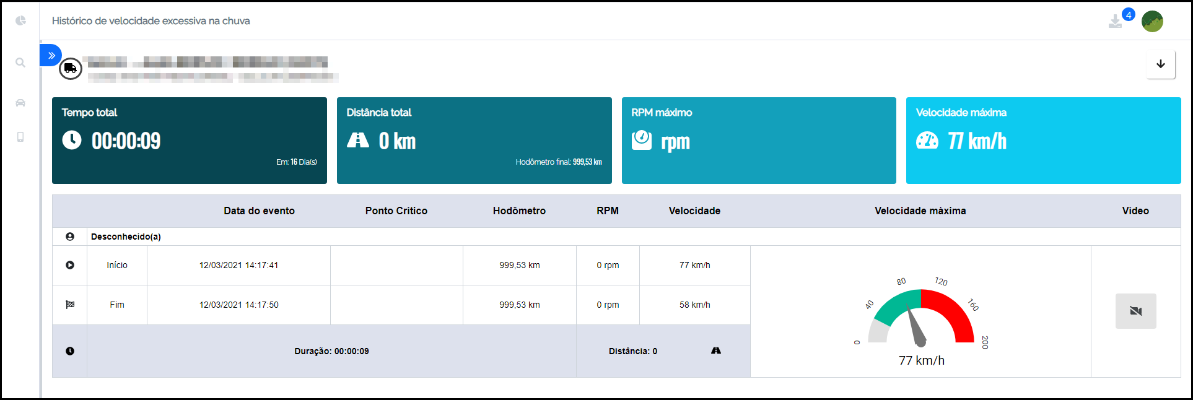Click the road icon next to Distância: 0
This screenshot has width=1193, height=400.
tap(716, 350)
